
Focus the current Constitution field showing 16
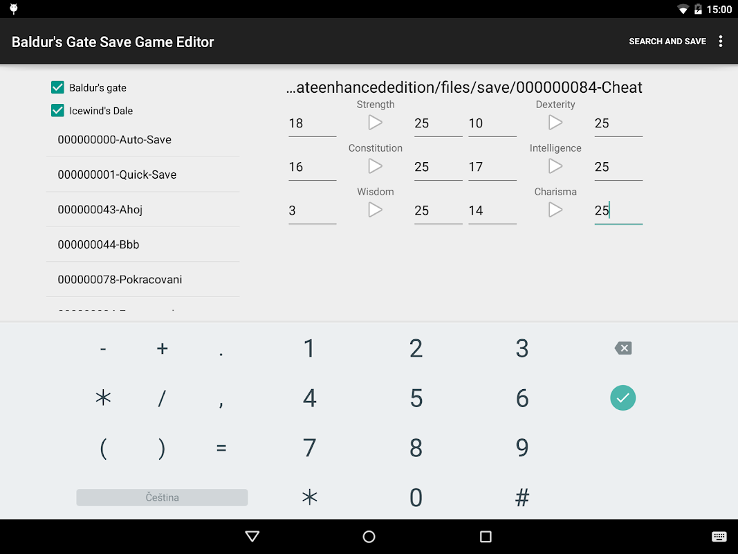tap(312, 167)
